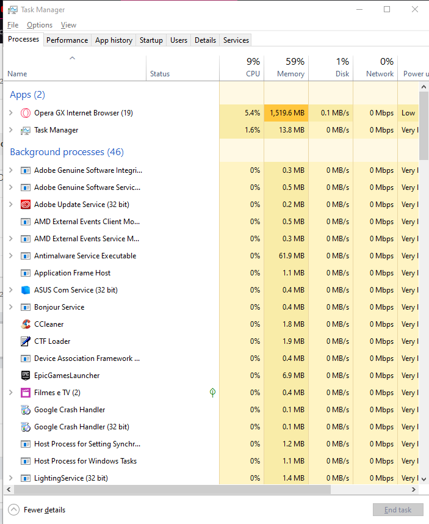Image resolution: width=429 pixels, height=524 pixels.
Task: Select the 1,519.6 MB memory cell
Action: 286,113
